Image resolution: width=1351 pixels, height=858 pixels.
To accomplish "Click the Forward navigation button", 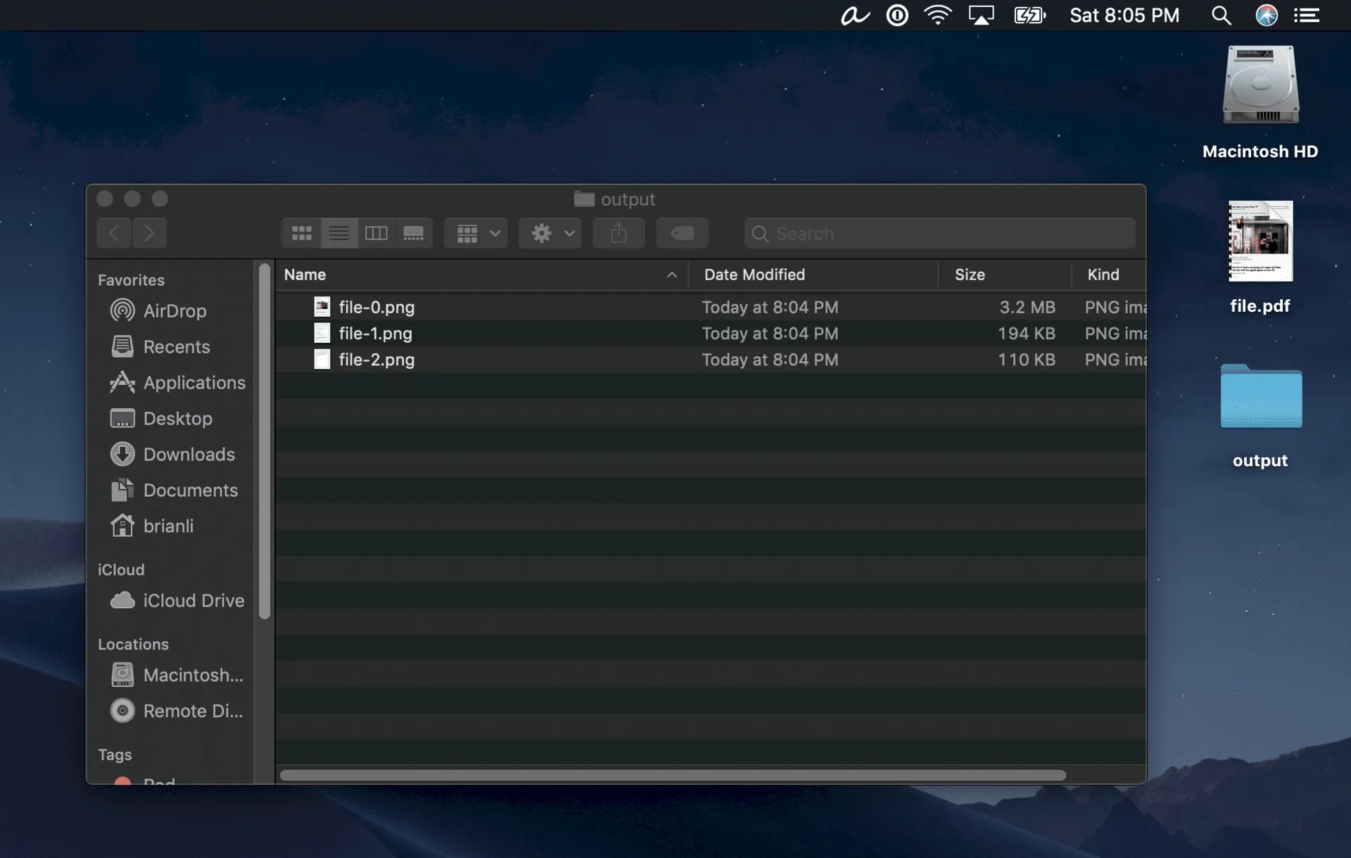I will 150,233.
